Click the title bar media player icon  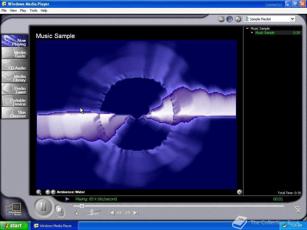(x=4, y=4)
